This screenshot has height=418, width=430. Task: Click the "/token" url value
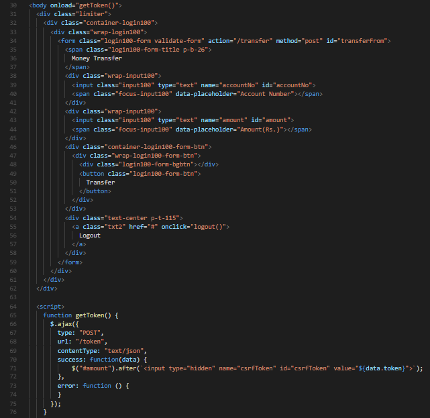point(90,342)
